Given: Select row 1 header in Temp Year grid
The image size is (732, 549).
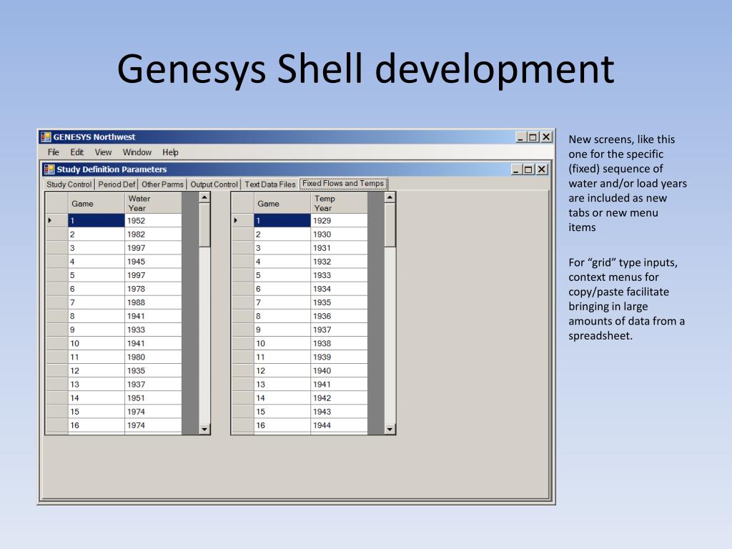Looking at the screenshot, I should 242,220.
